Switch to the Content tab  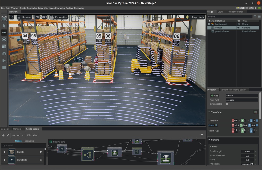point(5,129)
